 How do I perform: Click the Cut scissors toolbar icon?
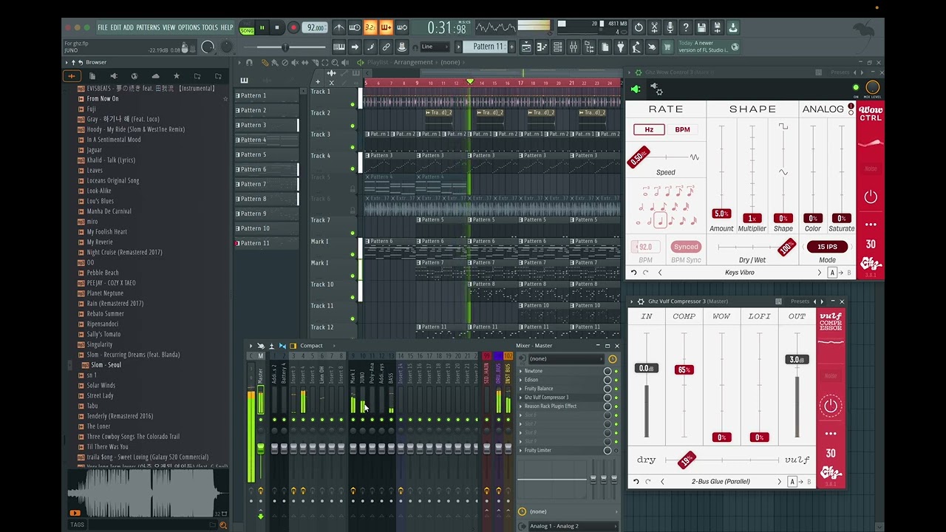click(654, 28)
